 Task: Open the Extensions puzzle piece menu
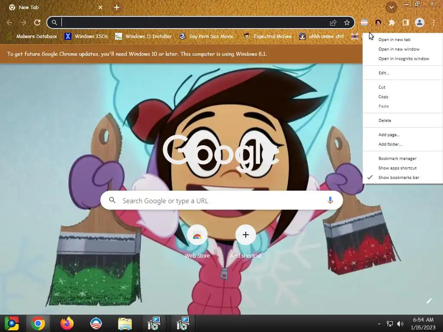click(x=392, y=22)
